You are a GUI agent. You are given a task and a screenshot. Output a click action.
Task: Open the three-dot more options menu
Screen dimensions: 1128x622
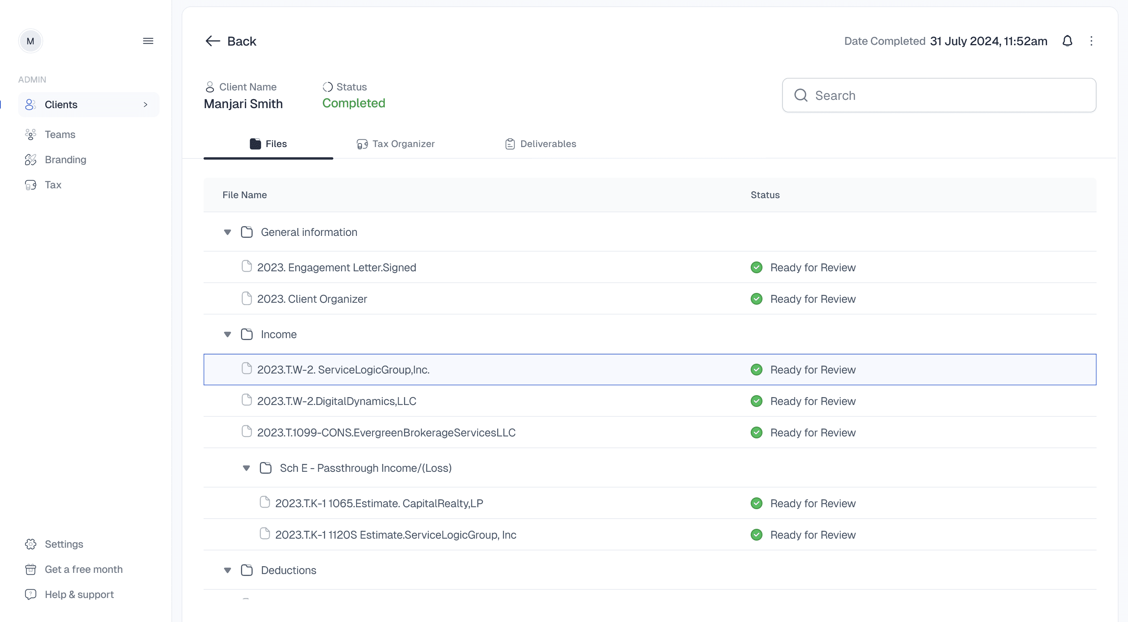coord(1091,41)
